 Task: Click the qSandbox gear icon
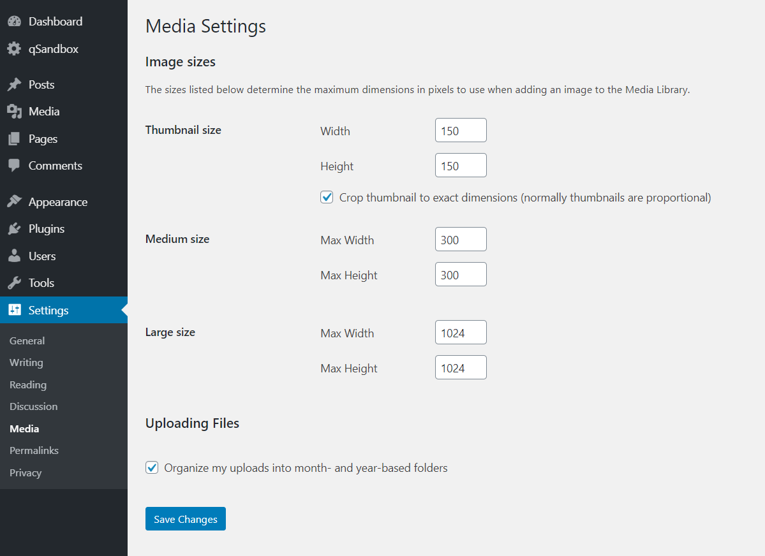[14, 49]
